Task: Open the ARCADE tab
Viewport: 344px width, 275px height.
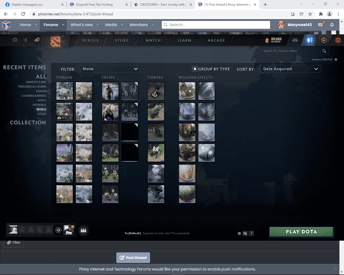Action: (216, 40)
